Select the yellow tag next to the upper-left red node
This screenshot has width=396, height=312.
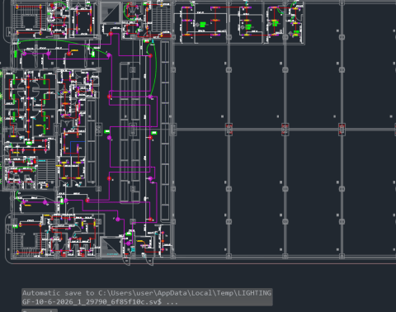coord(74,50)
